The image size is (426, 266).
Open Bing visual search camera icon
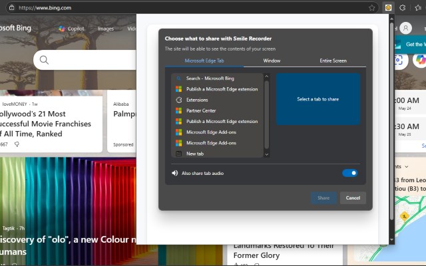(x=399, y=60)
